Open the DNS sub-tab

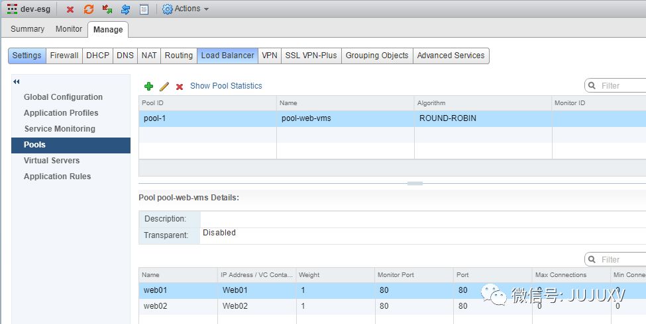point(125,56)
